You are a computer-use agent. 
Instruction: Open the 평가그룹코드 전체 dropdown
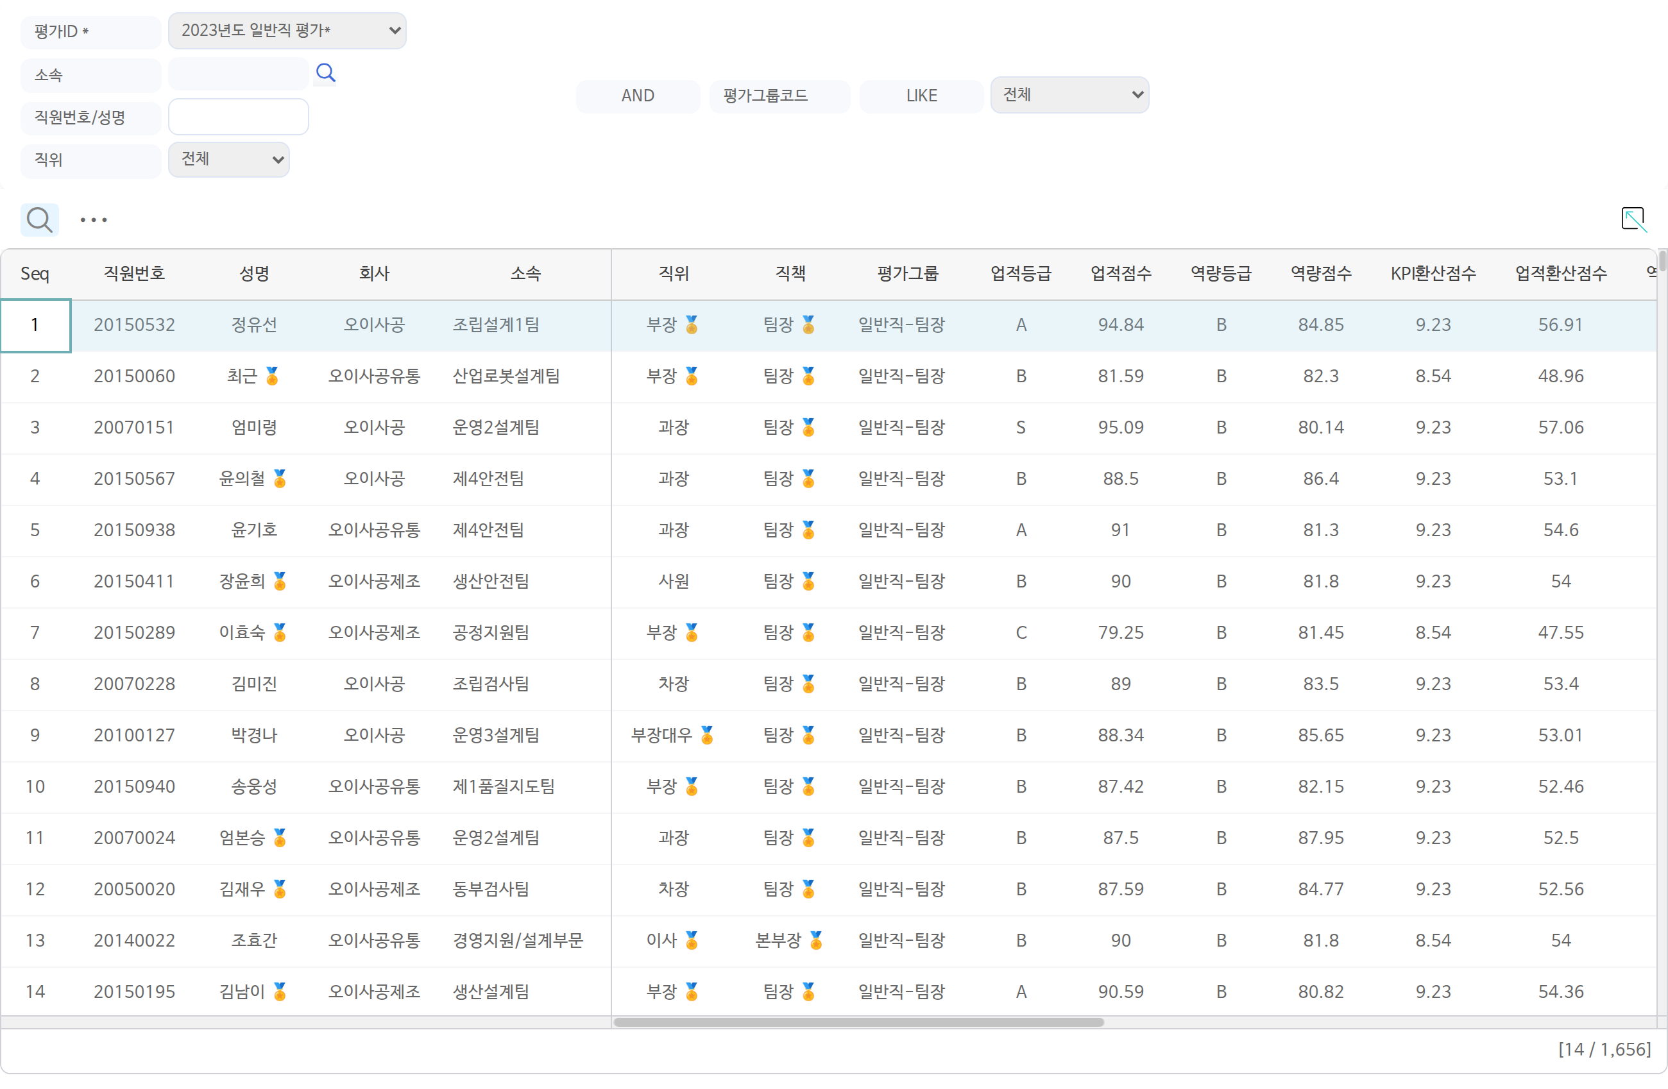tap(1069, 96)
